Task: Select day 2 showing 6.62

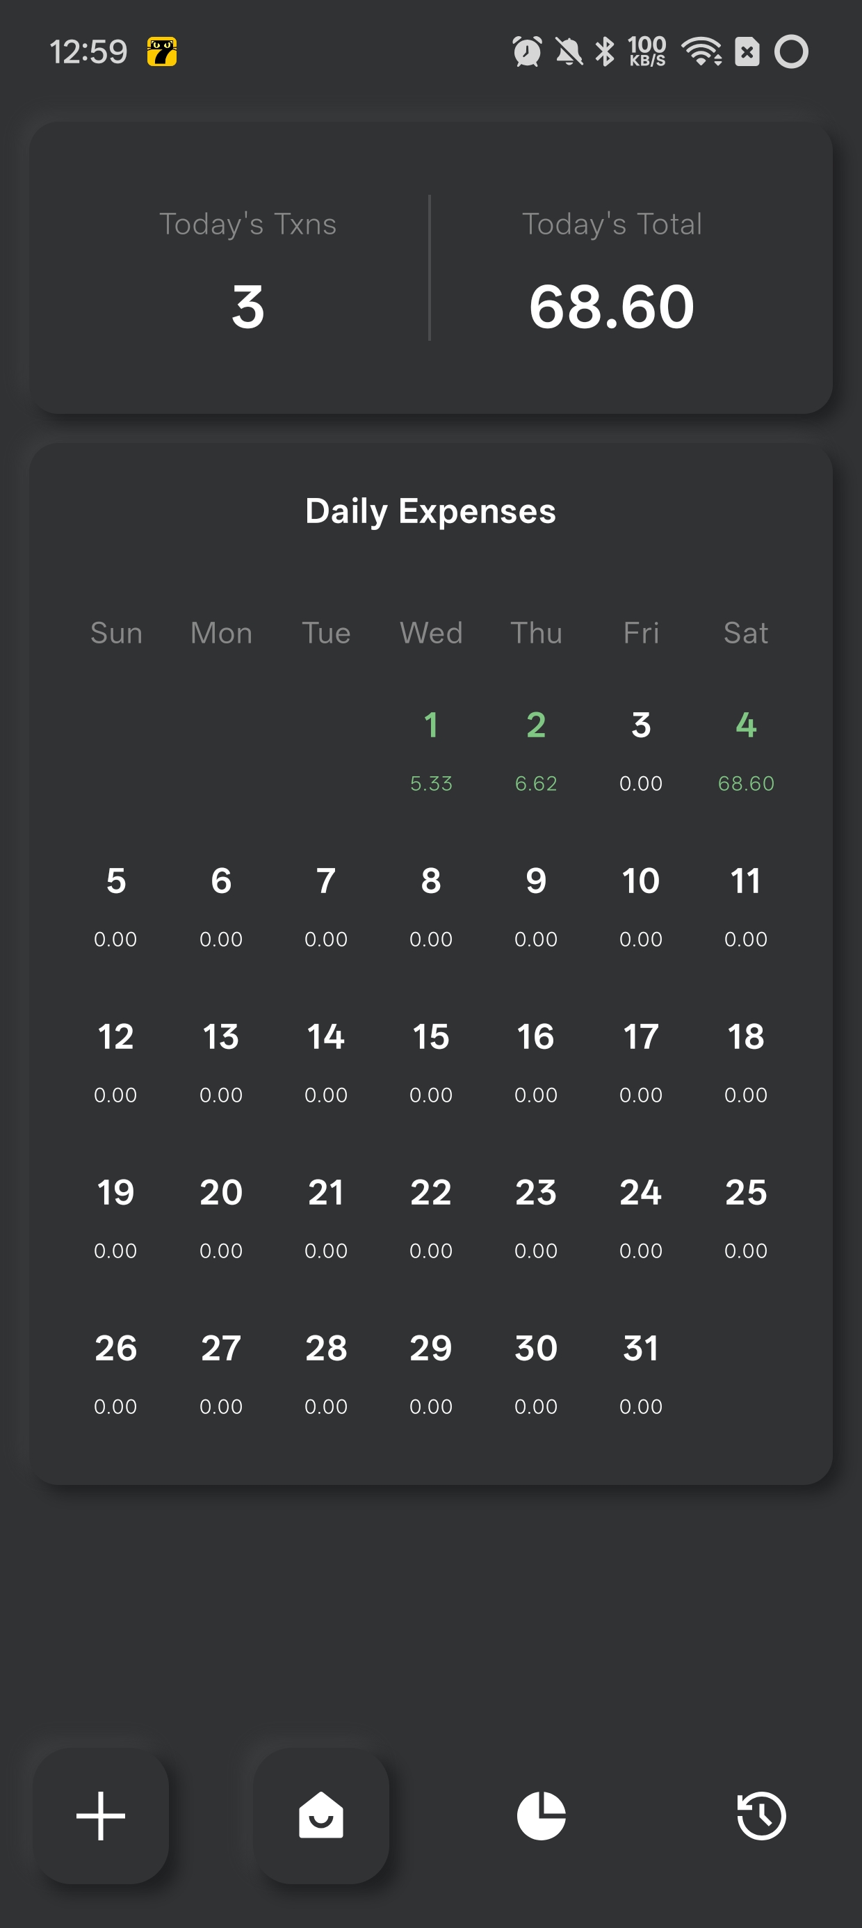Action: (x=536, y=750)
